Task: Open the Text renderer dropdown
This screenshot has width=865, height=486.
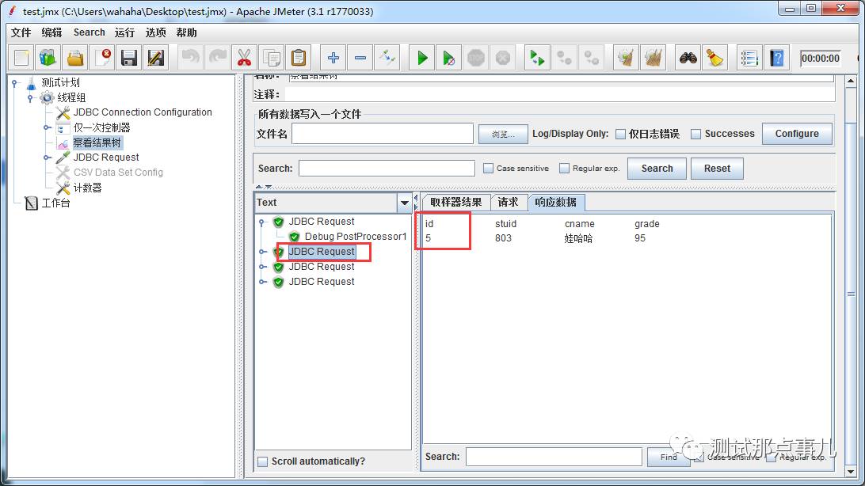Action: pyautogui.click(x=404, y=203)
